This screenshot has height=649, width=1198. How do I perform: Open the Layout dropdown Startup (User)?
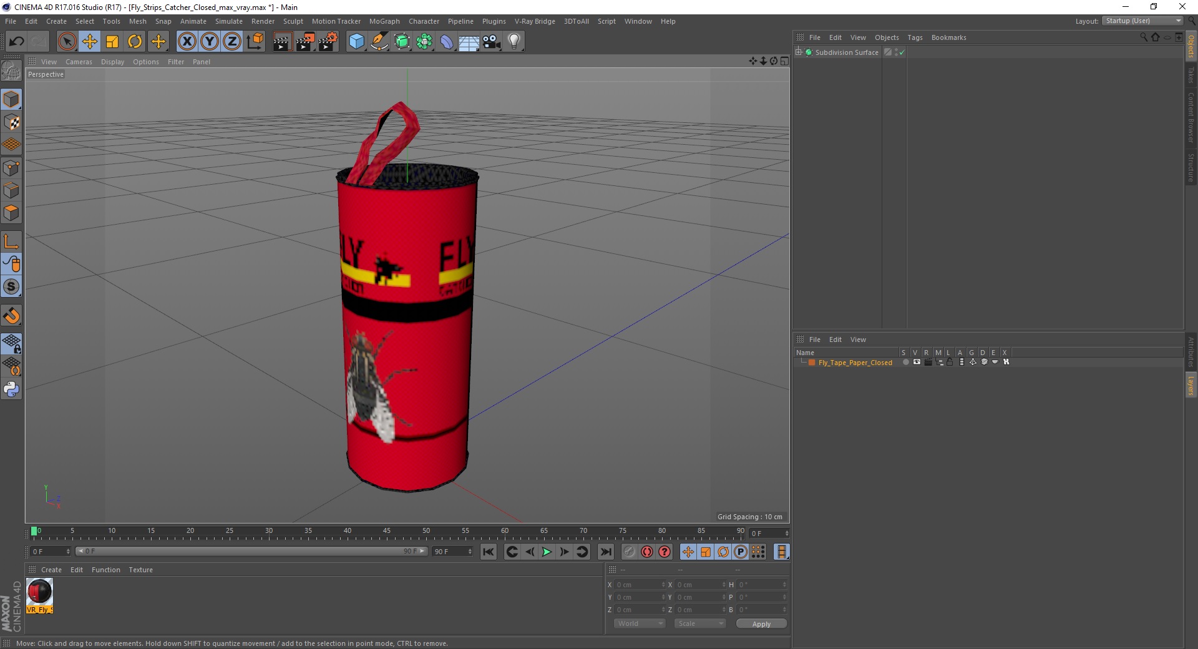click(x=1142, y=21)
